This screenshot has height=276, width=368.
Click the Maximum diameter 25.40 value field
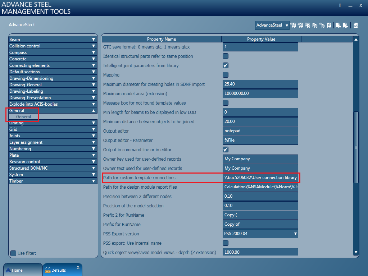(x=260, y=84)
